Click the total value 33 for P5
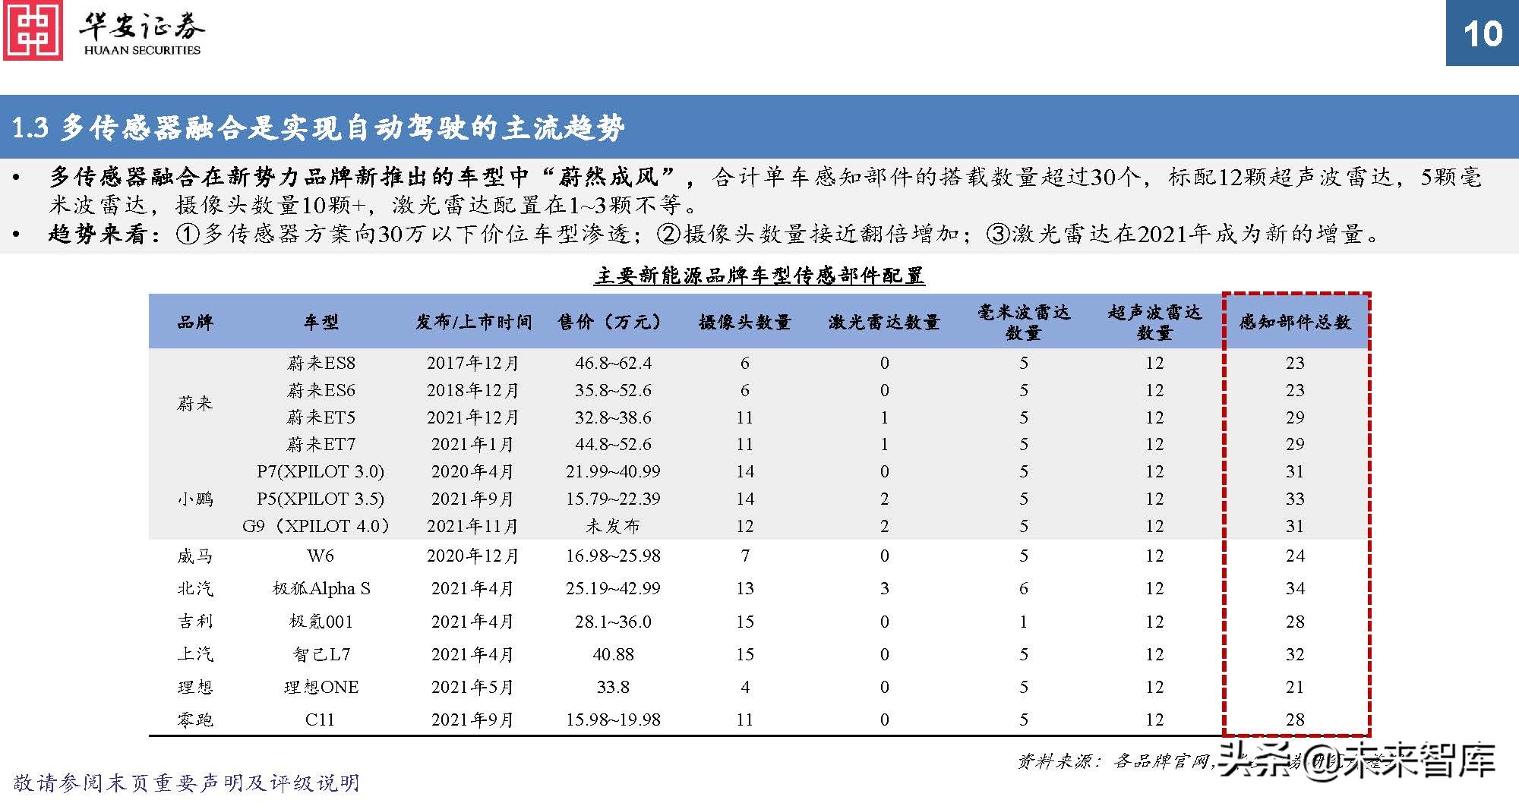This screenshot has width=1519, height=803. [x=1295, y=499]
